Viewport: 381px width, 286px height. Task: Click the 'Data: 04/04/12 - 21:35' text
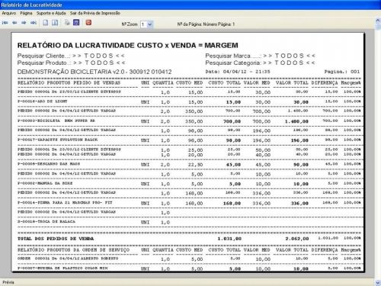[x=238, y=72]
